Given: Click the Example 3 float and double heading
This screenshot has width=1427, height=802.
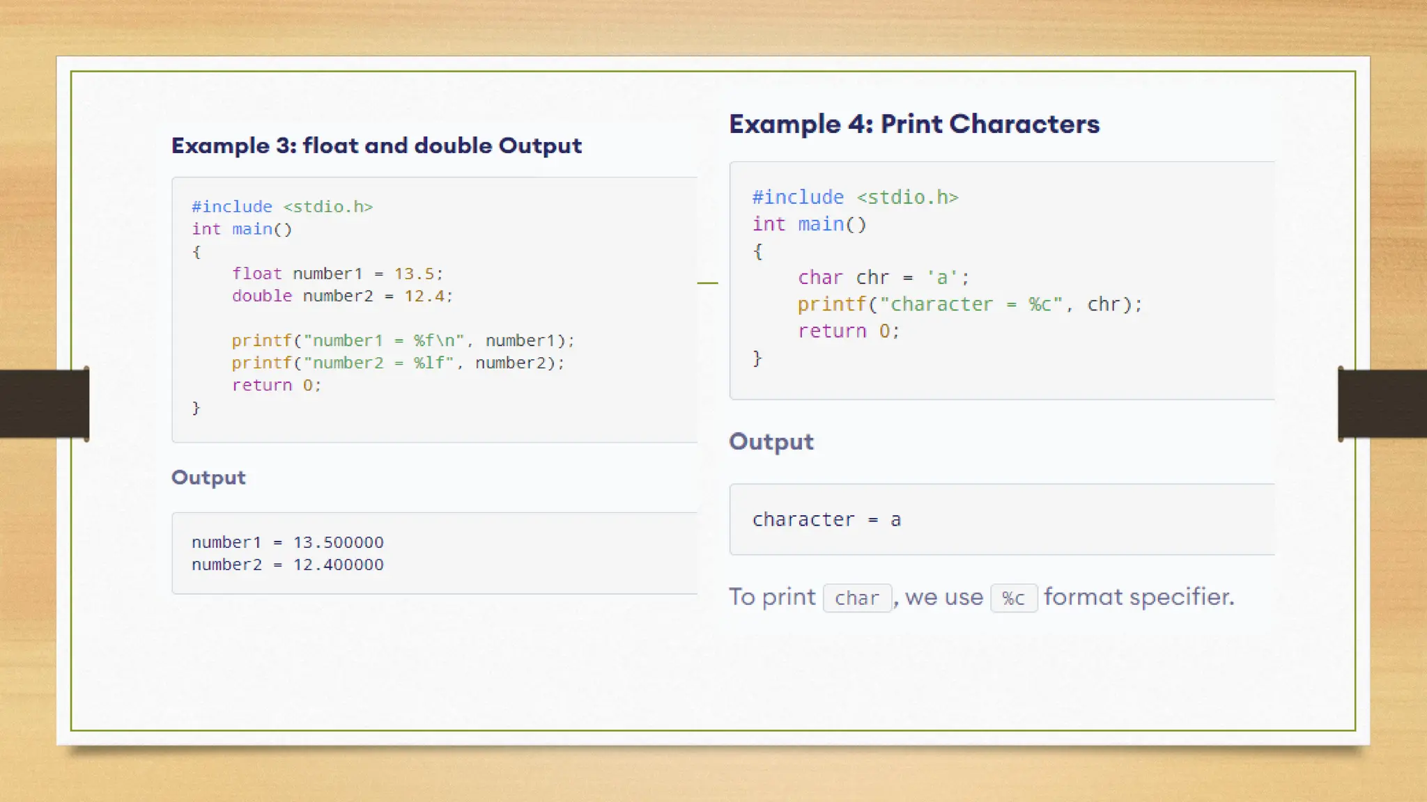Looking at the screenshot, I should [x=376, y=146].
